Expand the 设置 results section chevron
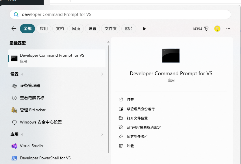This screenshot has width=241, height=164. coord(102,74)
